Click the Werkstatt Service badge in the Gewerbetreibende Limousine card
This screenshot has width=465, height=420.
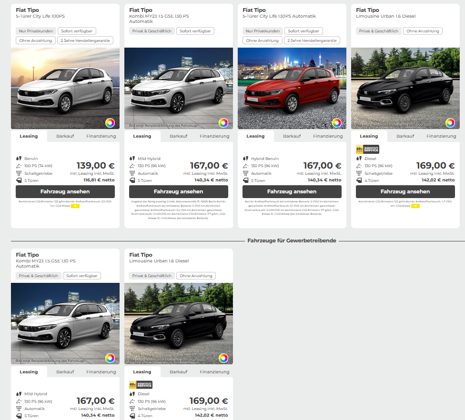141,385
